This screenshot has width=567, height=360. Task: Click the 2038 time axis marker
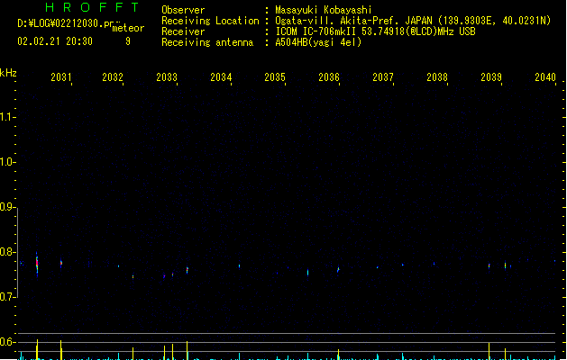[437, 76]
